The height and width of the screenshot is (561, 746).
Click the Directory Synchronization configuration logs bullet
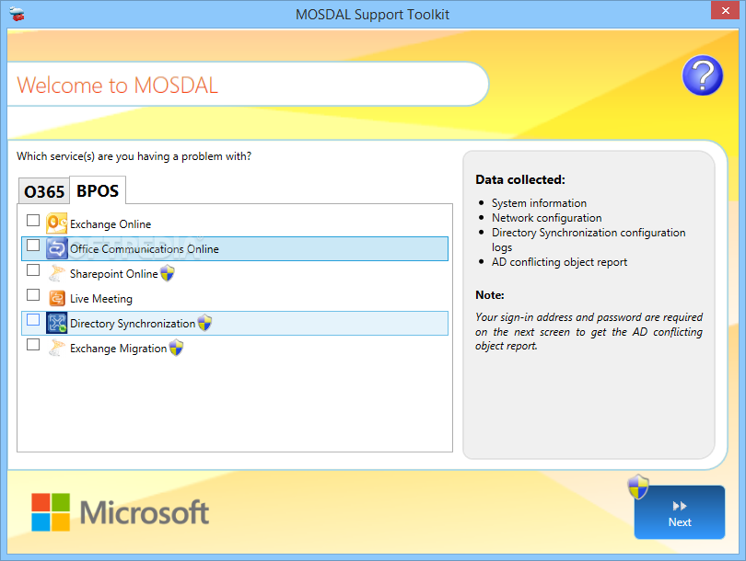pos(589,240)
